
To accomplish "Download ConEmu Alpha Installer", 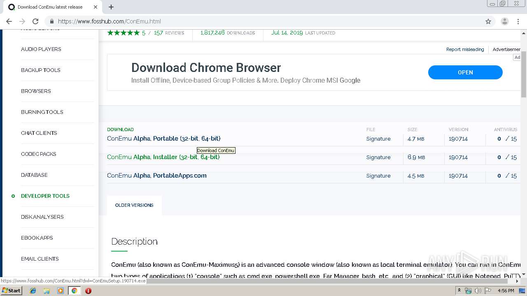I will pos(163,157).
